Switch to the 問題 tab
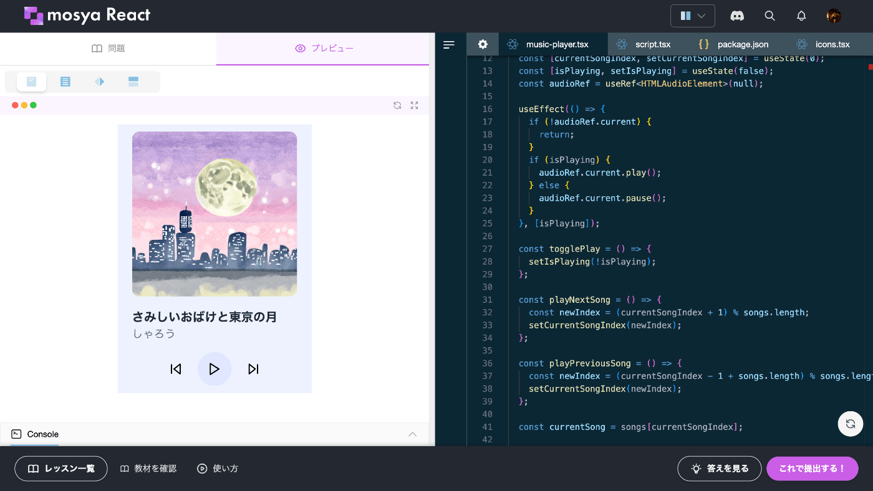 pos(109,49)
